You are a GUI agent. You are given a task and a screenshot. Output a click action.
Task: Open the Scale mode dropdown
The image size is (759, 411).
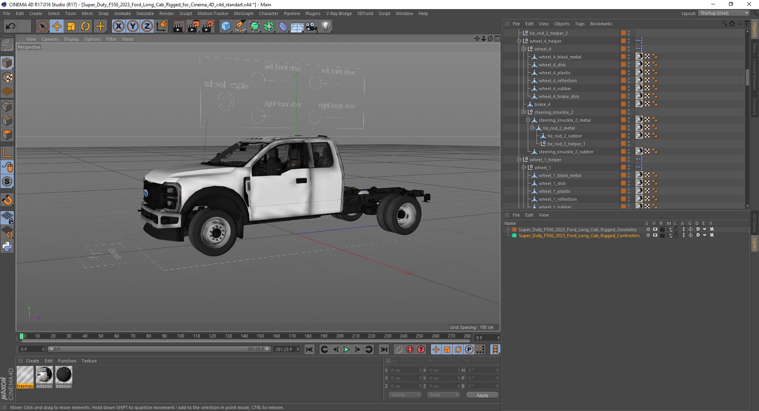(444, 395)
